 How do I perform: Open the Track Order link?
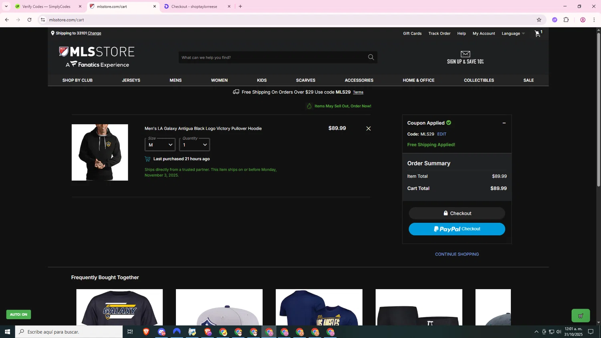coord(439,33)
